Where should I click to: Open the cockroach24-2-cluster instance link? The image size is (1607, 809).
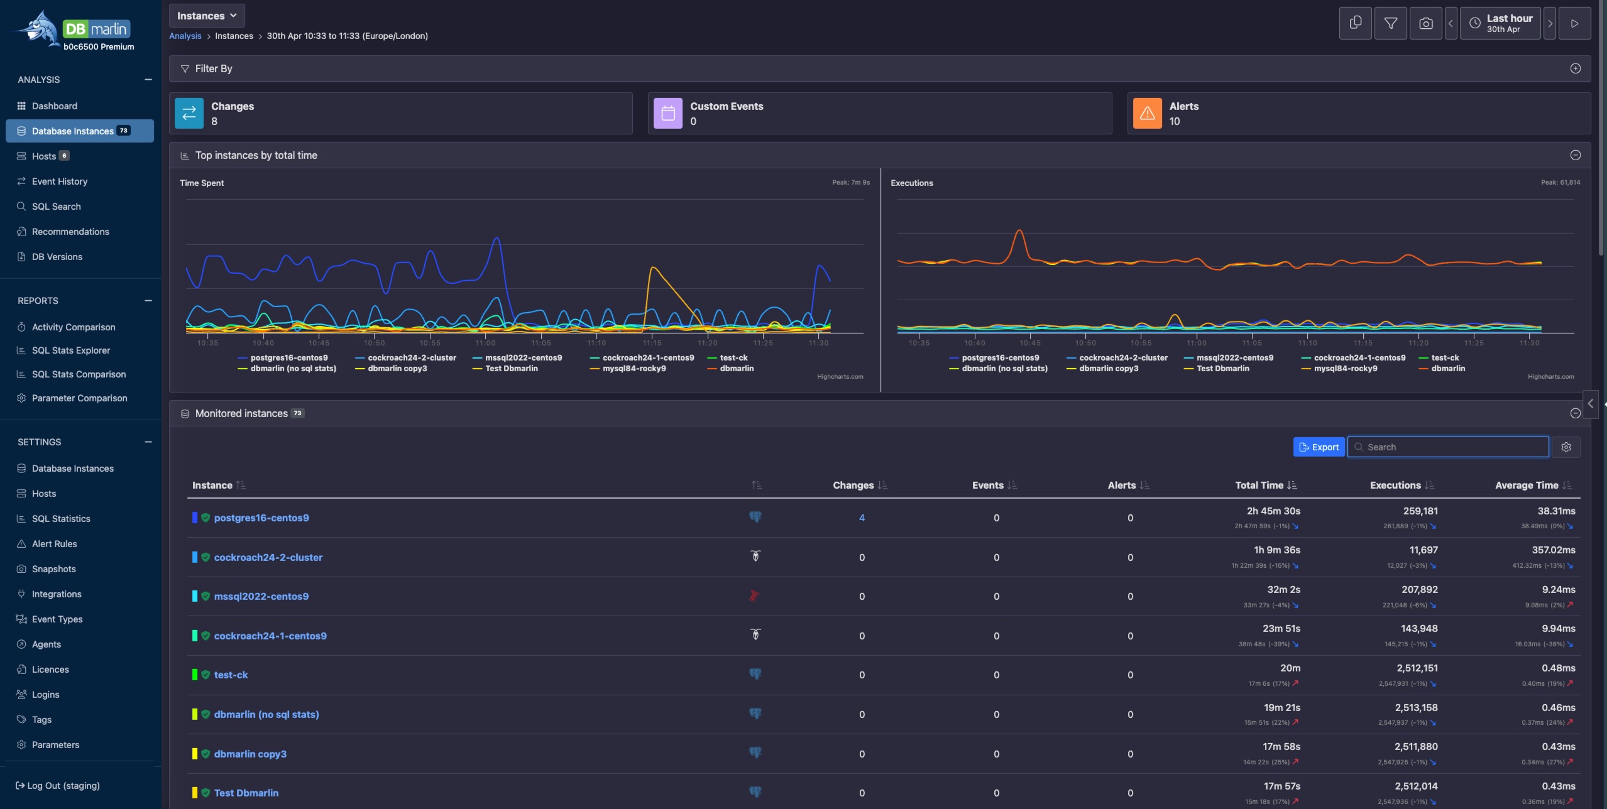tap(268, 558)
